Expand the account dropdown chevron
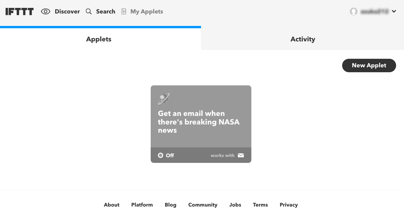404x220 pixels. tap(394, 11)
